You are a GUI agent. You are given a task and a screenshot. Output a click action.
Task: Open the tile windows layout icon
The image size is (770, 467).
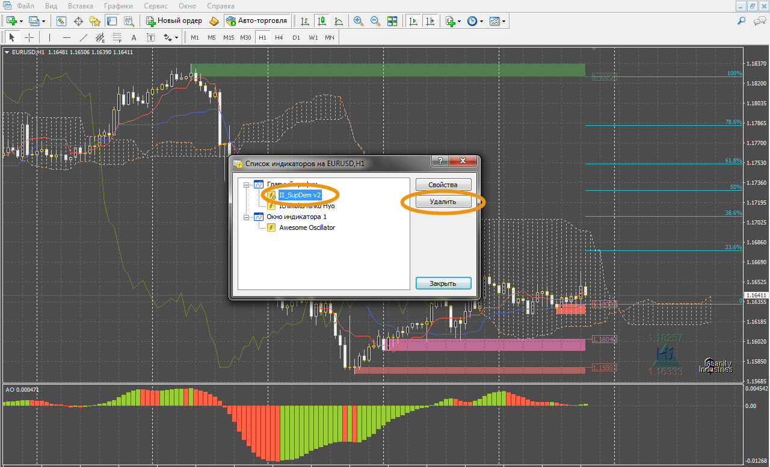point(392,21)
